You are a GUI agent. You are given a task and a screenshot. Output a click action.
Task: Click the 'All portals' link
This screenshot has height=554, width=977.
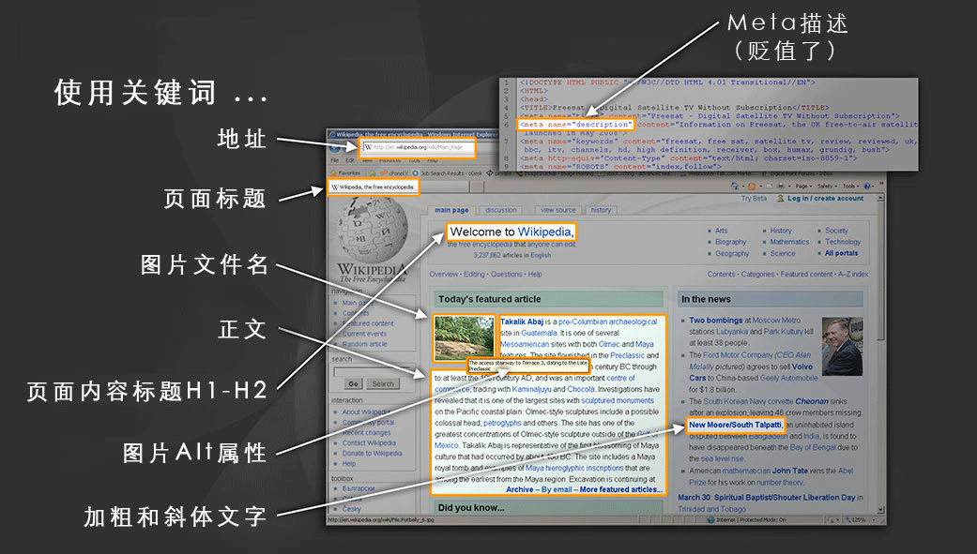click(x=841, y=253)
